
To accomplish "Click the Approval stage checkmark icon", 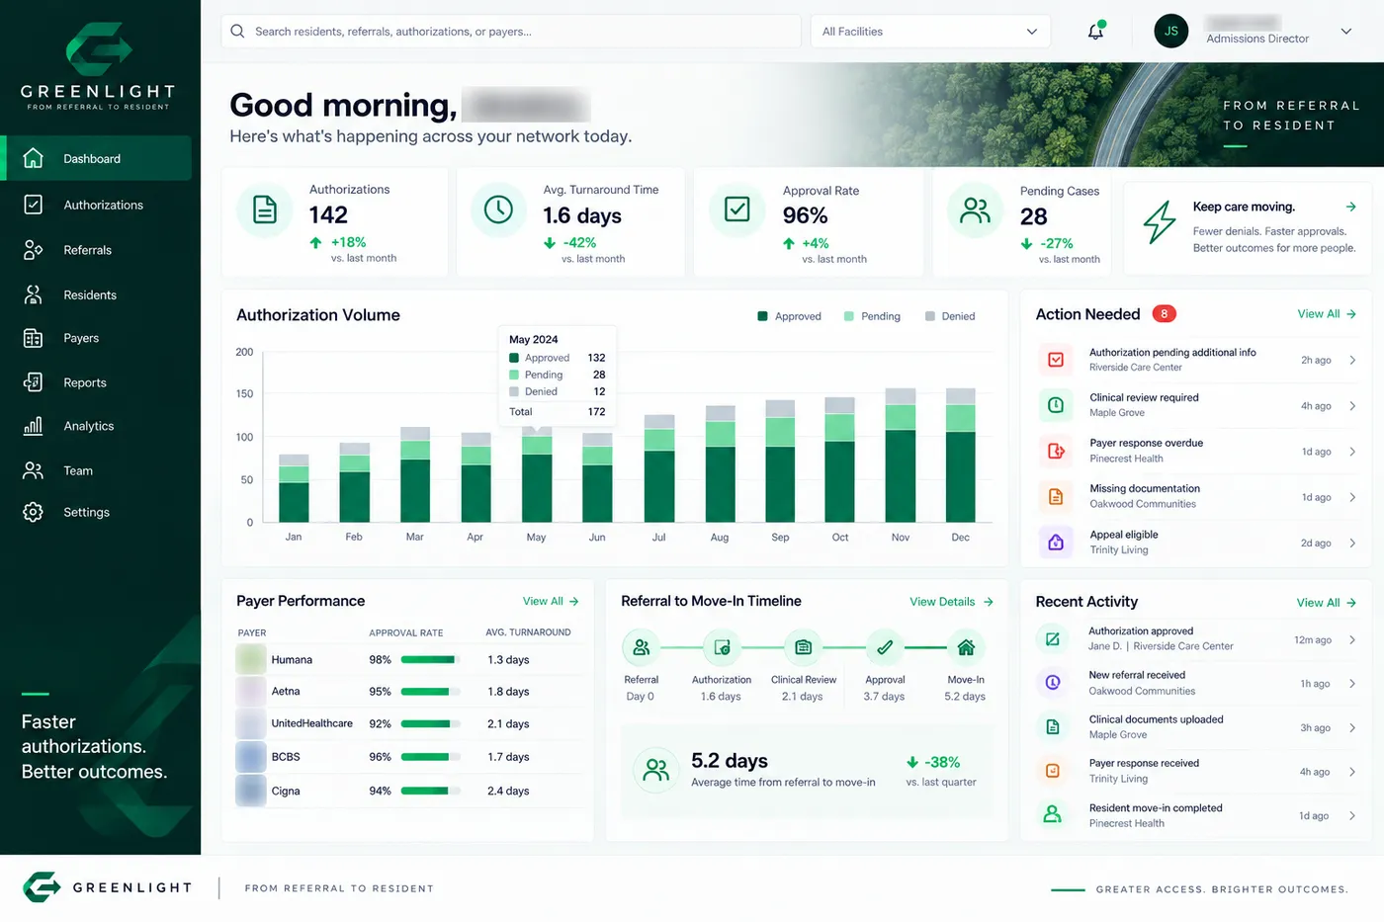I will tap(885, 647).
